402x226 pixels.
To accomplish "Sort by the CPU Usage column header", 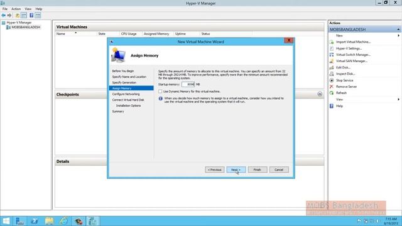I will coord(131,34).
